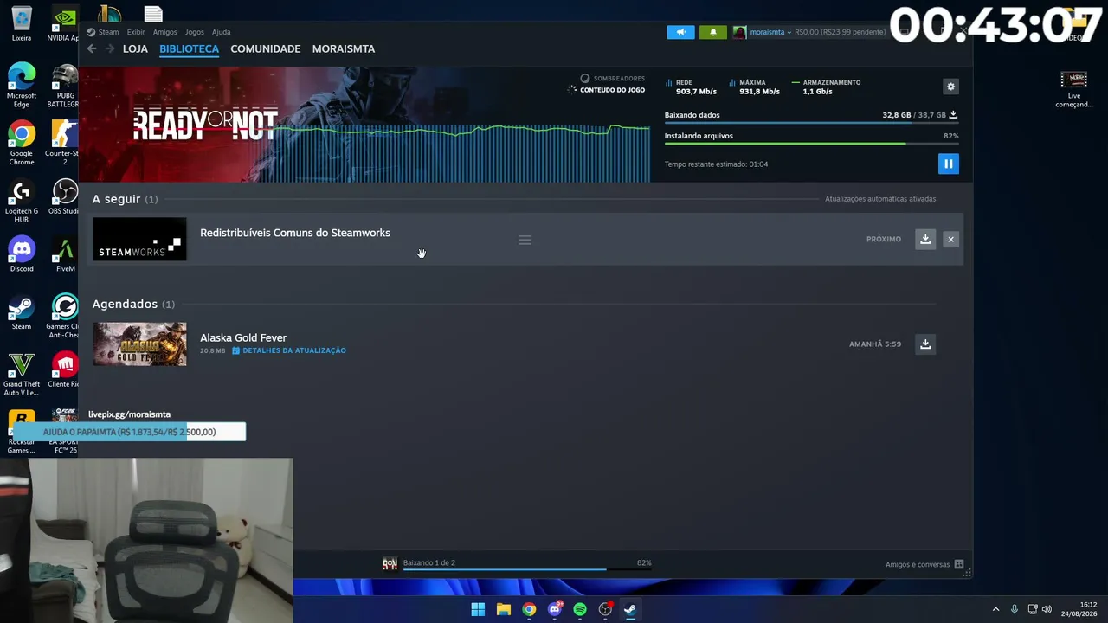Switch to the LOJA tab

tap(135, 48)
